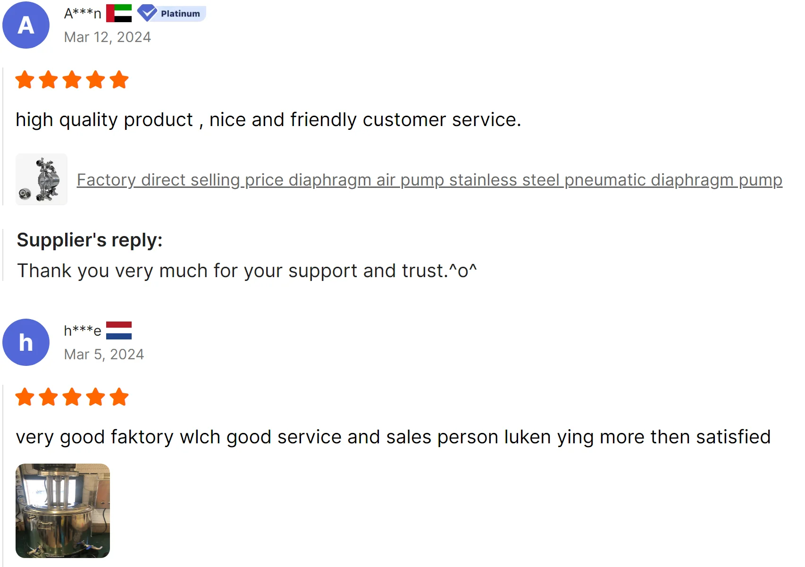Image resolution: width=805 pixels, height=567 pixels.
Task: Click the third star in A***n's rating
Action: point(72,80)
